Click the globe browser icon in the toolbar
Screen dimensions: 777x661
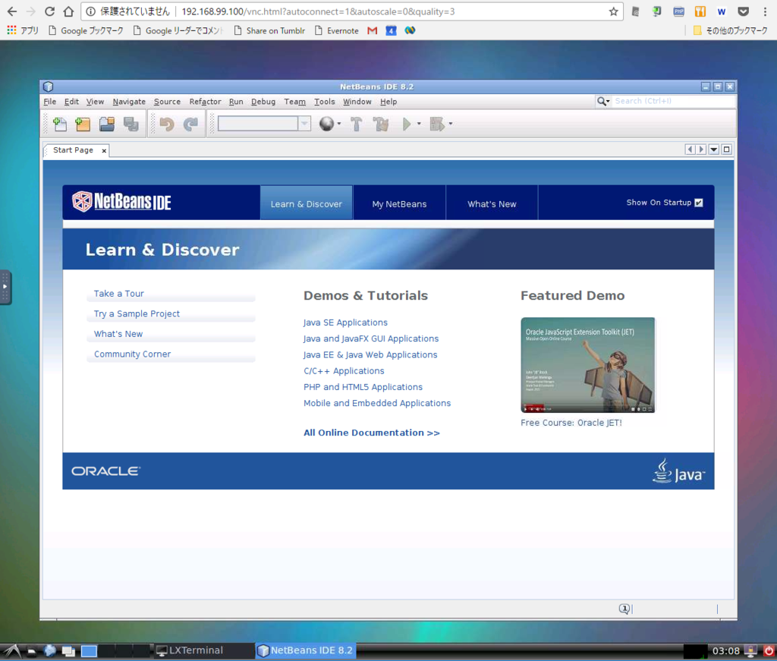pyautogui.click(x=326, y=124)
